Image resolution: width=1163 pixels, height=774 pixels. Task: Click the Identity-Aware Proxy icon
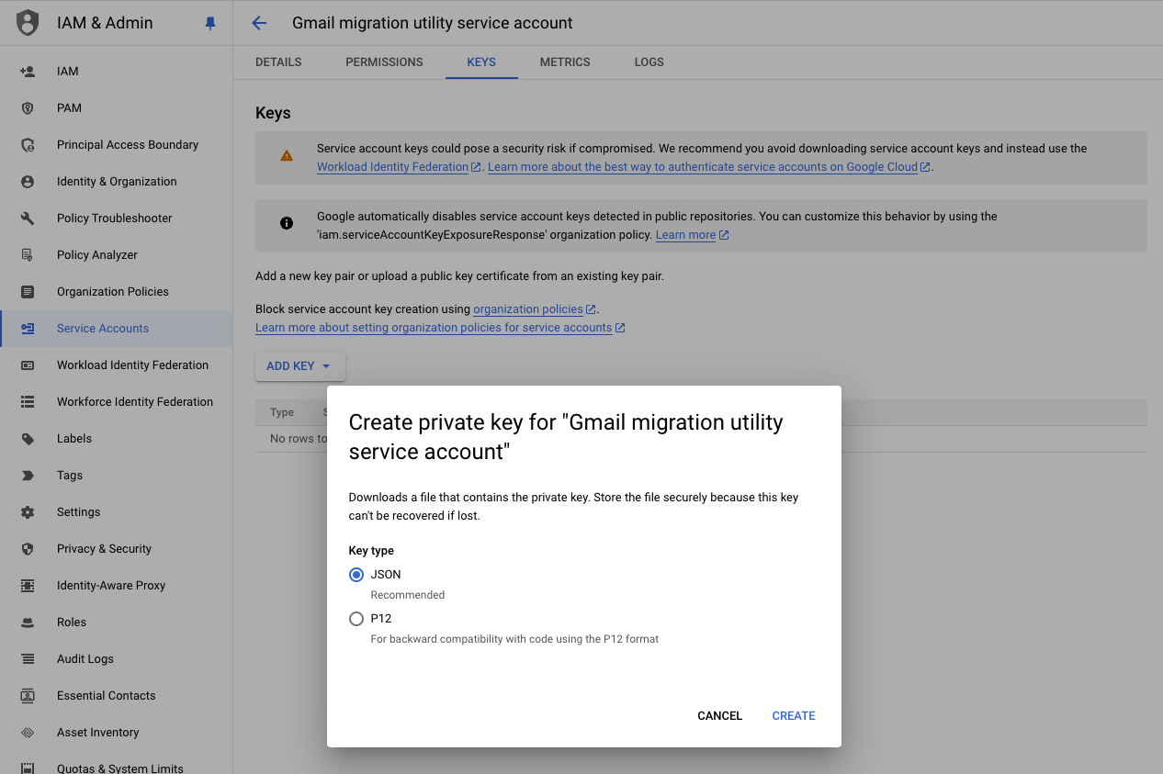(x=28, y=585)
